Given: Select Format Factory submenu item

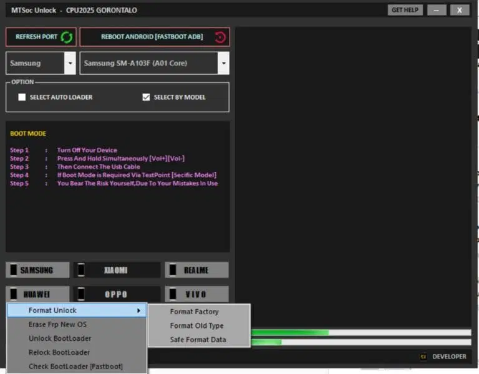Looking at the screenshot, I should [199, 312].
